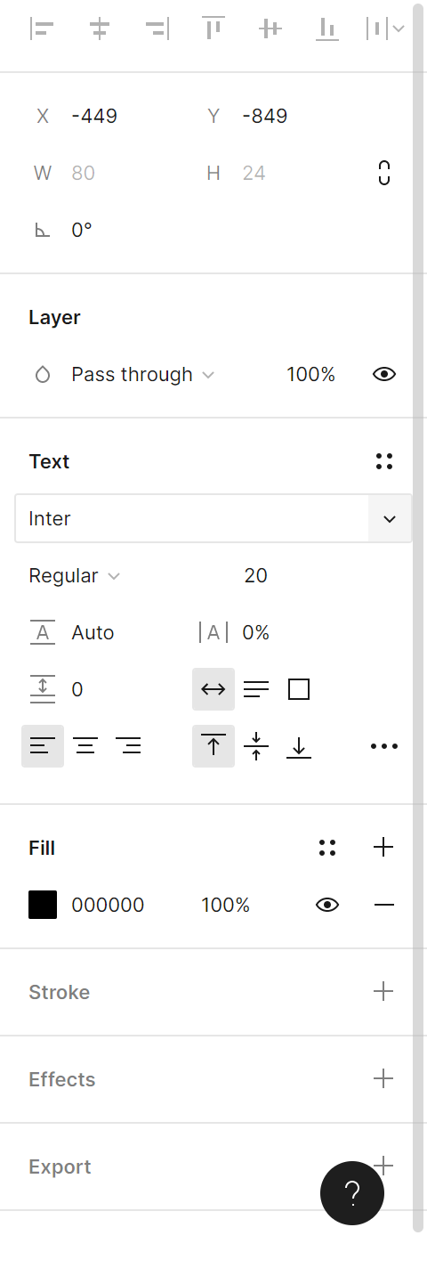The image size is (427, 1268).
Task: Select fixed size text box option
Action: [299, 689]
